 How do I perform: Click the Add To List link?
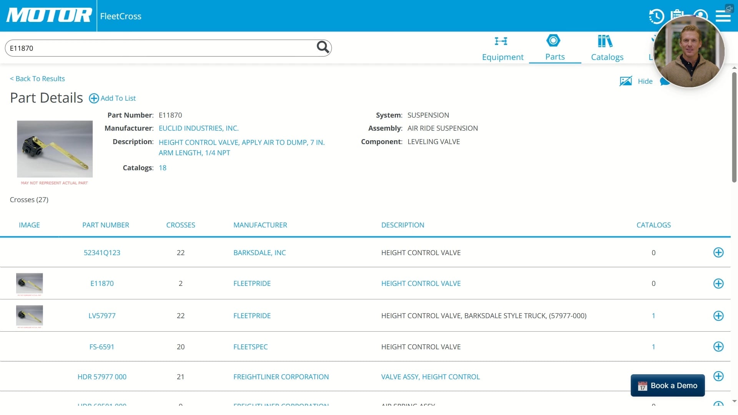coord(118,98)
